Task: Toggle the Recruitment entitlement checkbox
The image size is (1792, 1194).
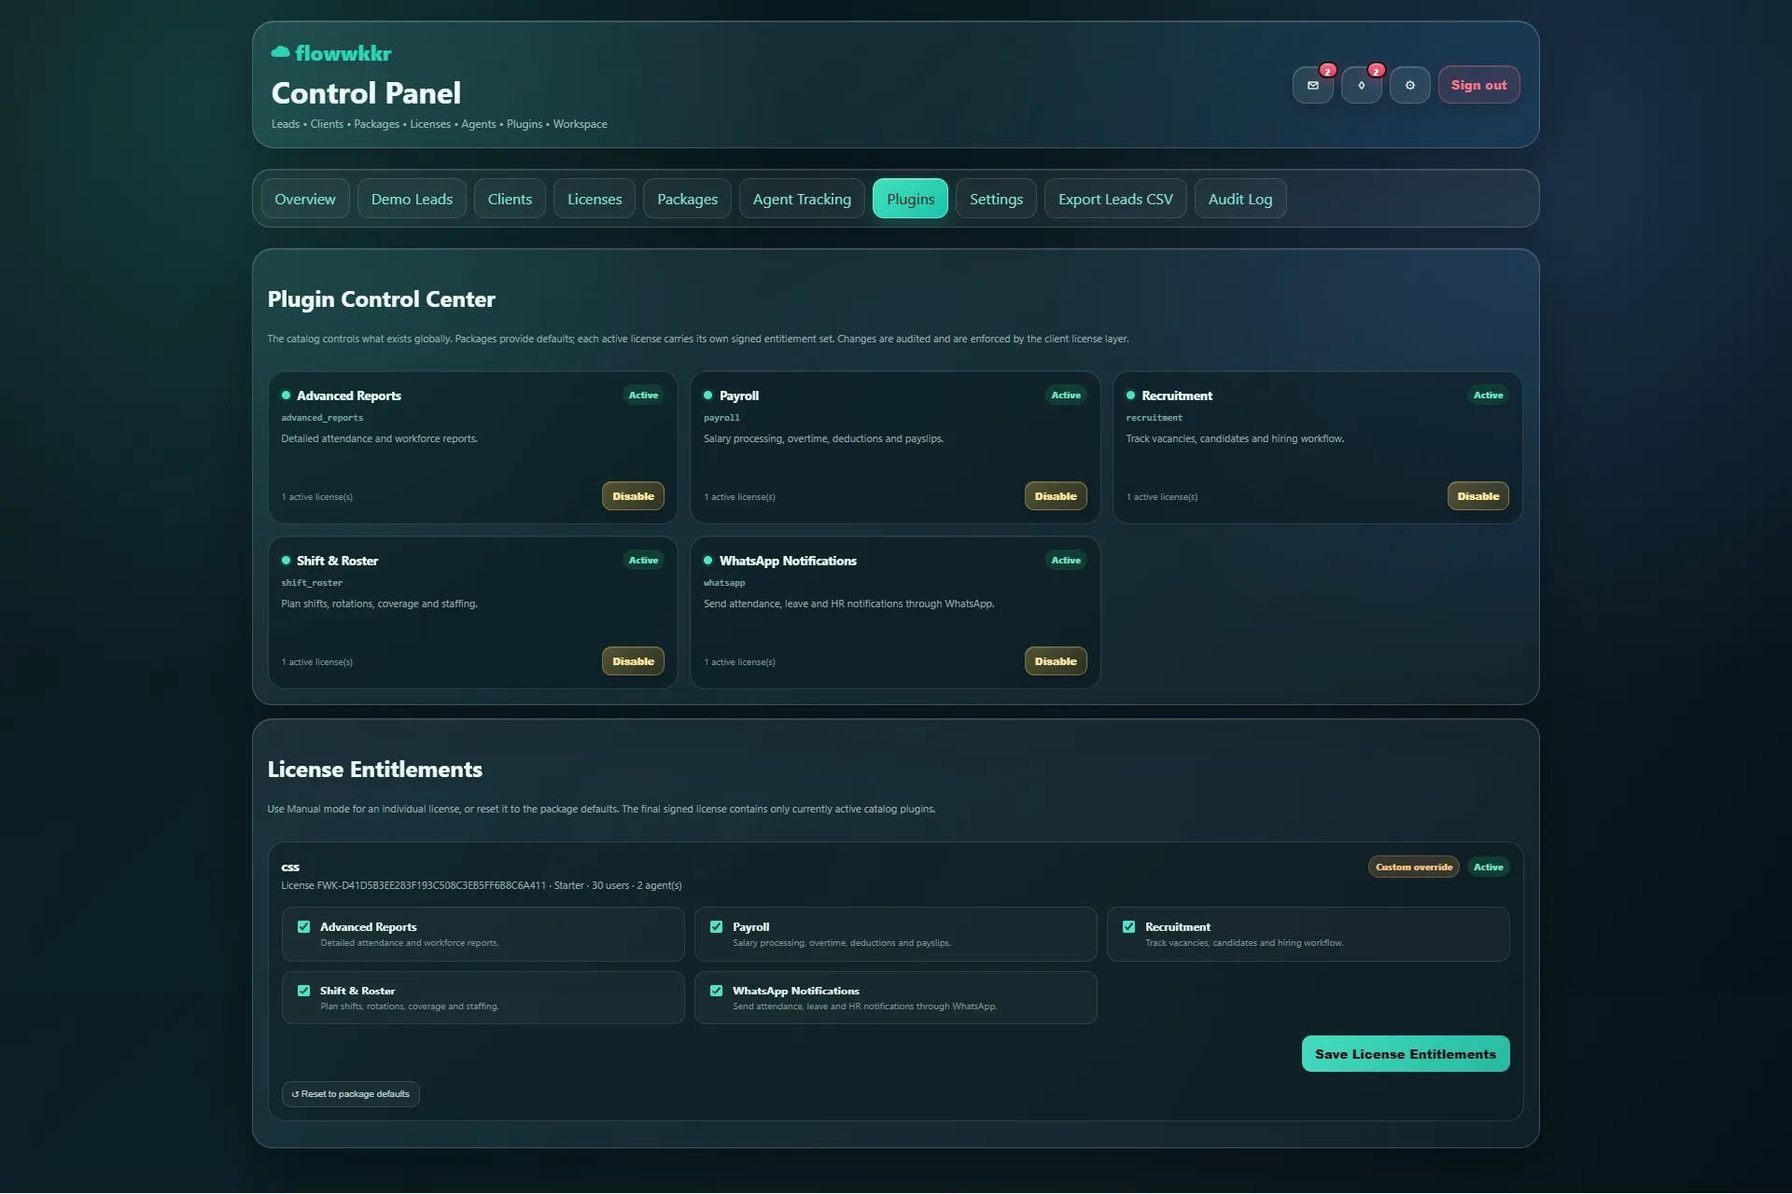Action: coord(1128,927)
